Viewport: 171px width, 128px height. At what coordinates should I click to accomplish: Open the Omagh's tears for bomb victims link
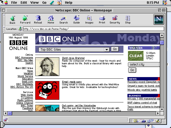pyautogui.click(x=143, y=86)
